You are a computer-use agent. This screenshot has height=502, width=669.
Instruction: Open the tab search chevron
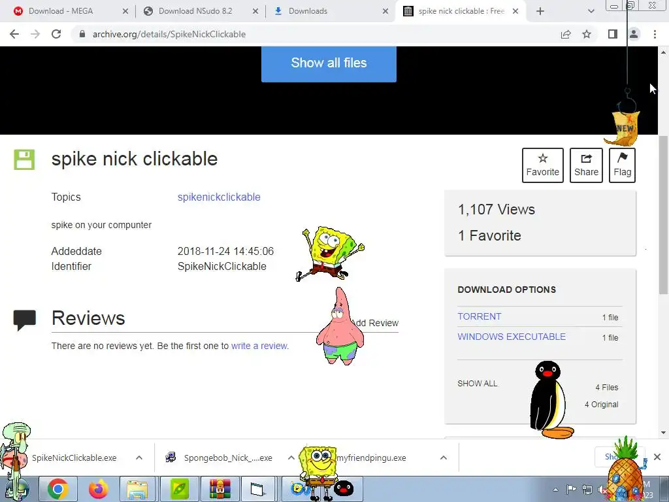tap(591, 11)
